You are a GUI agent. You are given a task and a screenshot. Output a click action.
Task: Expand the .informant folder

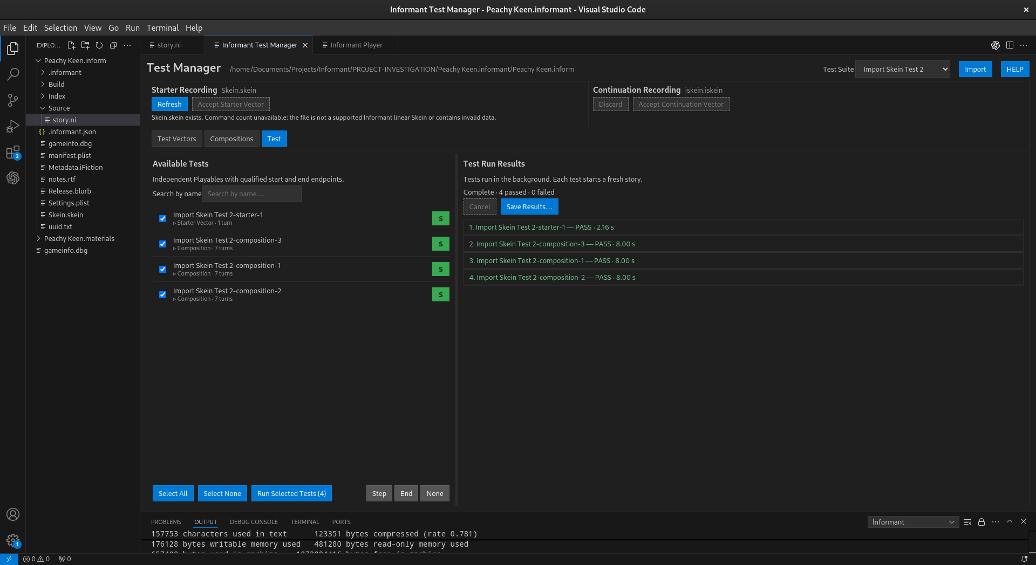65,72
